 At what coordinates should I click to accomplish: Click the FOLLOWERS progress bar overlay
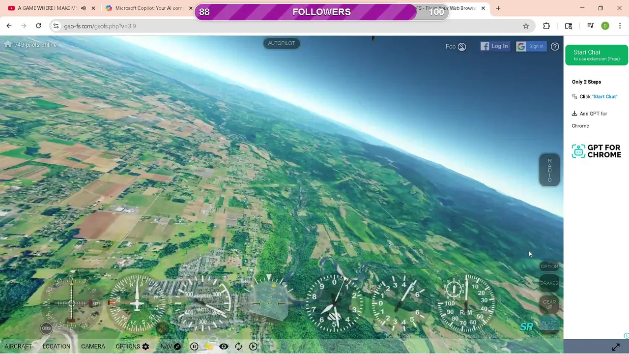[322, 12]
